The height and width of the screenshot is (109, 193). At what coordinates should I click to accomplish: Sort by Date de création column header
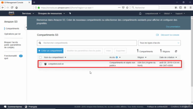[168, 57]
